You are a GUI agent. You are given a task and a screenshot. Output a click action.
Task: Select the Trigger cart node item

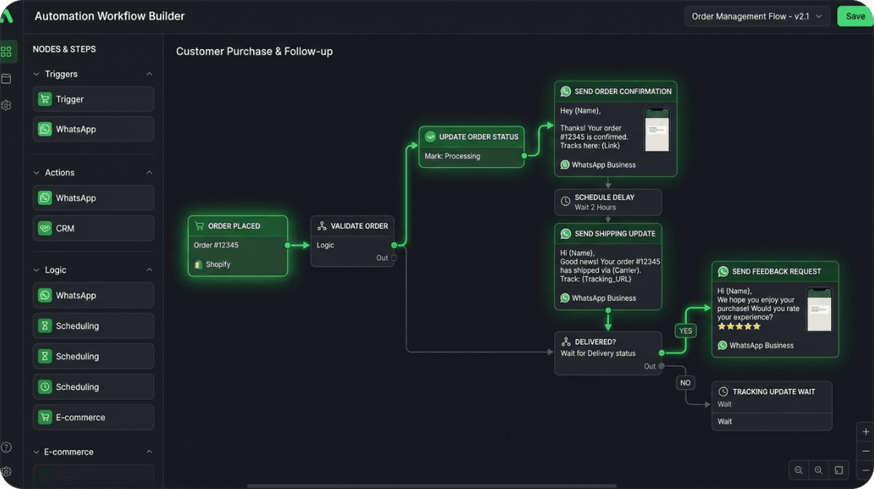tap(93, 99)
